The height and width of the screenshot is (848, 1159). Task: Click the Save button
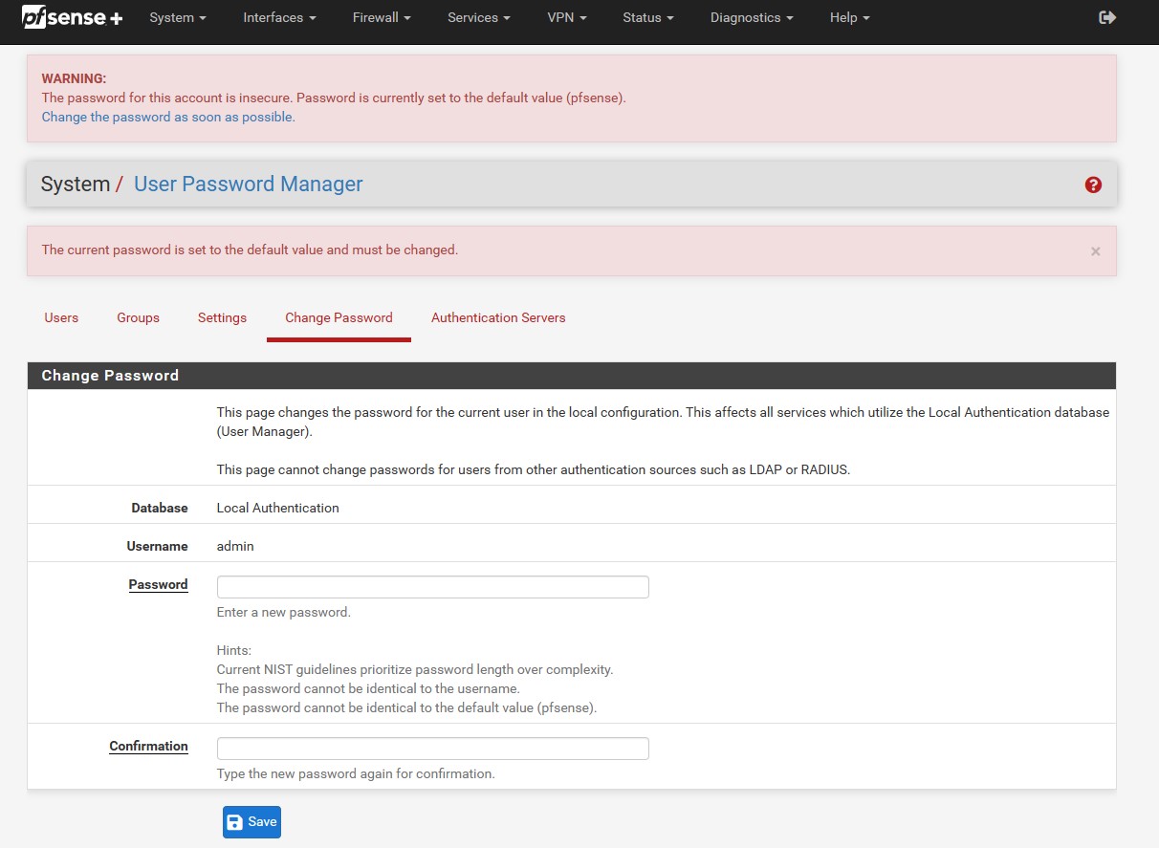click(251, 822)
